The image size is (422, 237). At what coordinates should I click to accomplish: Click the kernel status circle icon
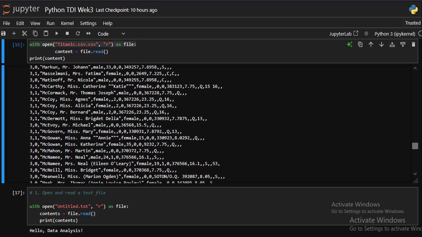point(420,34)
